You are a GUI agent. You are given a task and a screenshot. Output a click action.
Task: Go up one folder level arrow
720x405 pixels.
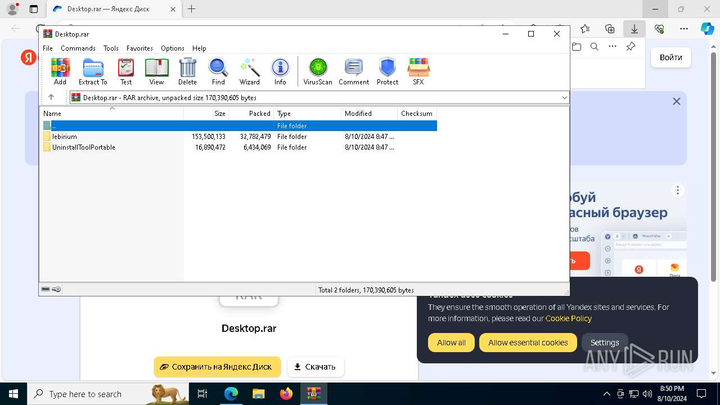tap(51, 97)
